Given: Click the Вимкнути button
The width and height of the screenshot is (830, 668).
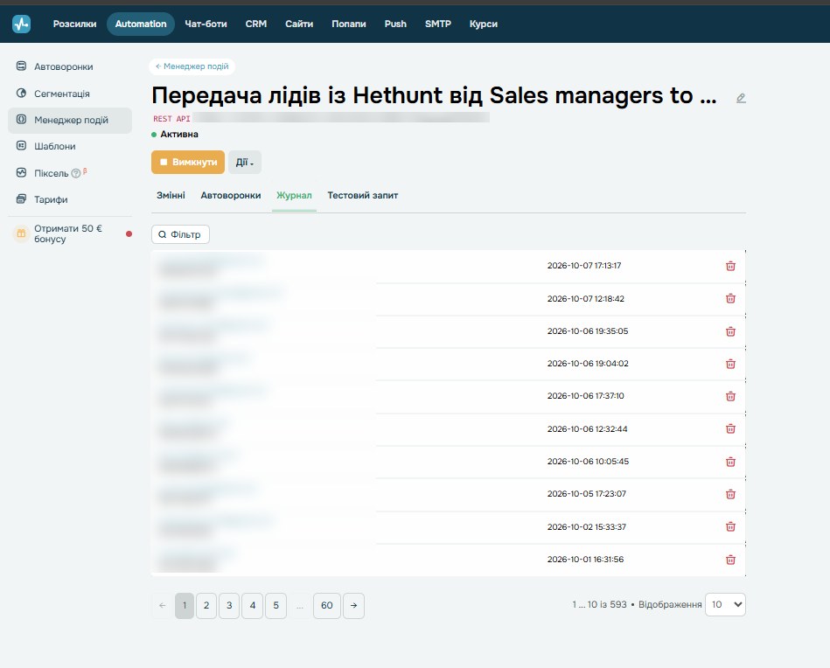Looking at the screenshot, I should (188, 162).
